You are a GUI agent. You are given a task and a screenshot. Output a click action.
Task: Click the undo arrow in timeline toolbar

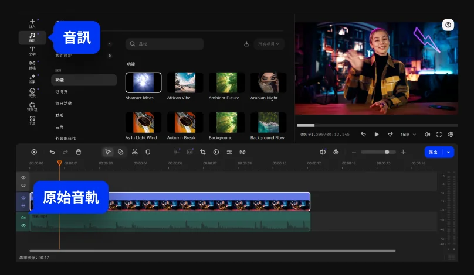(52, 152)
